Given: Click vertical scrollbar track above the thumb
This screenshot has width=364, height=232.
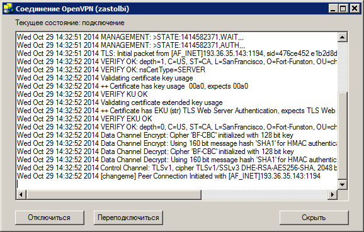Looking at the screenshot, I should pos(342,67).
